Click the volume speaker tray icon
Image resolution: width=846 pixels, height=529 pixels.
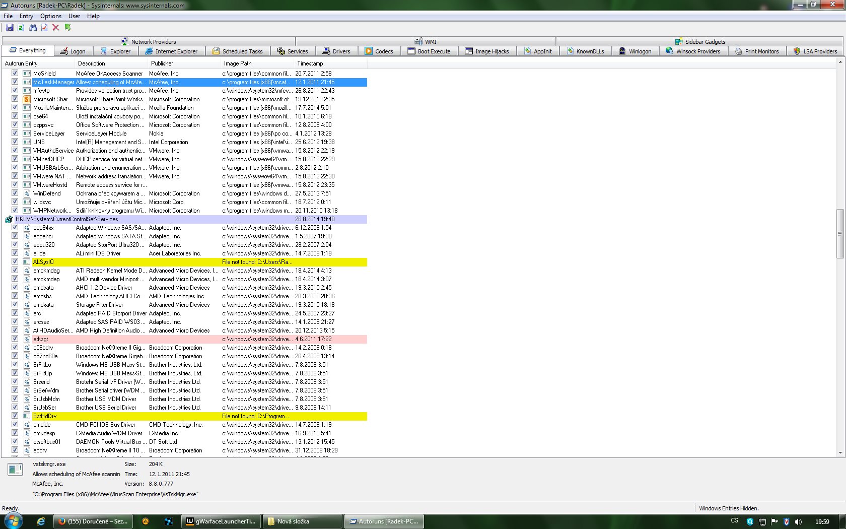tap(798, 522)
